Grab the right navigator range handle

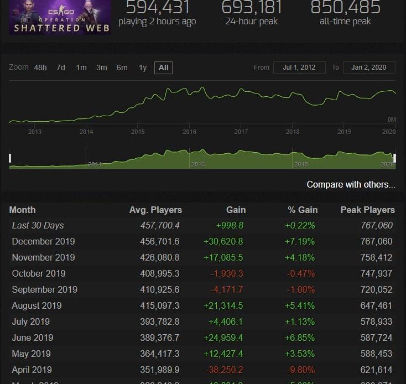[395, 159]
